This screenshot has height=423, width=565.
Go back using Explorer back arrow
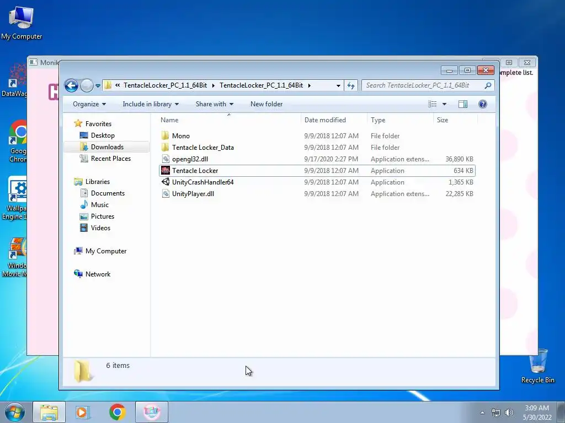click(71, 85)
